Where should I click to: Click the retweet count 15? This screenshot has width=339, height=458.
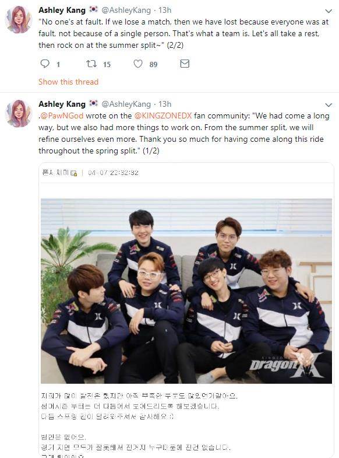click(x=107, y=64)
